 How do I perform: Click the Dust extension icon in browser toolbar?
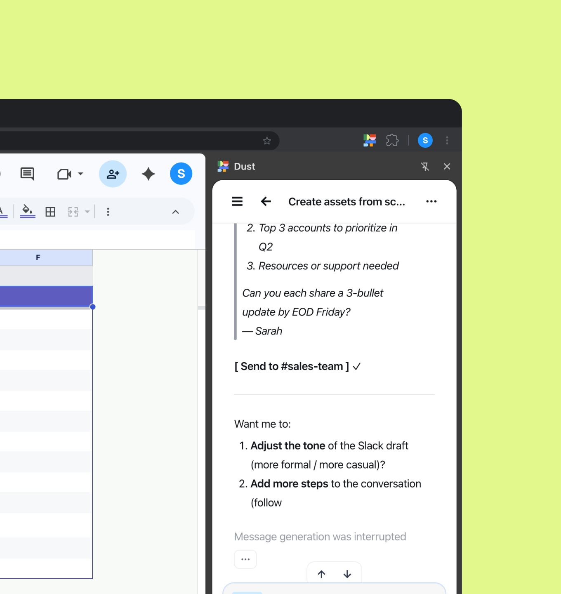[x=370, y=141]
